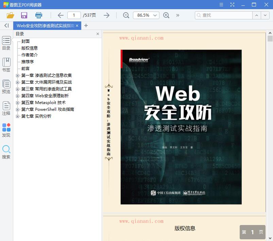Jump to 推荐序 in the outline

[x=28, y=62]
